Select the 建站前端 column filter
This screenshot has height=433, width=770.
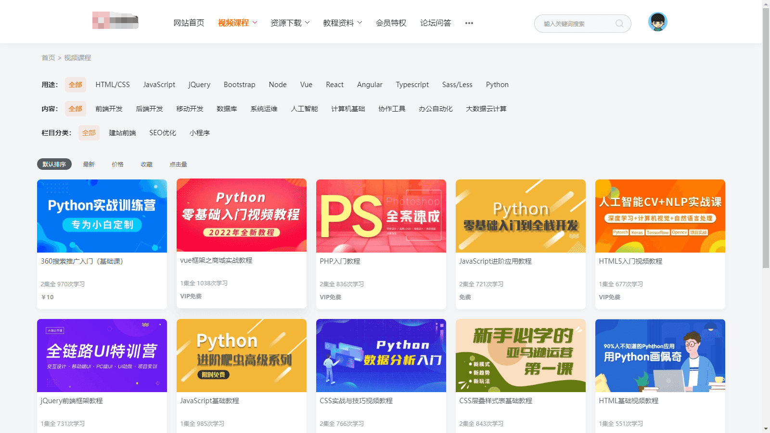[x=122, y=133]
